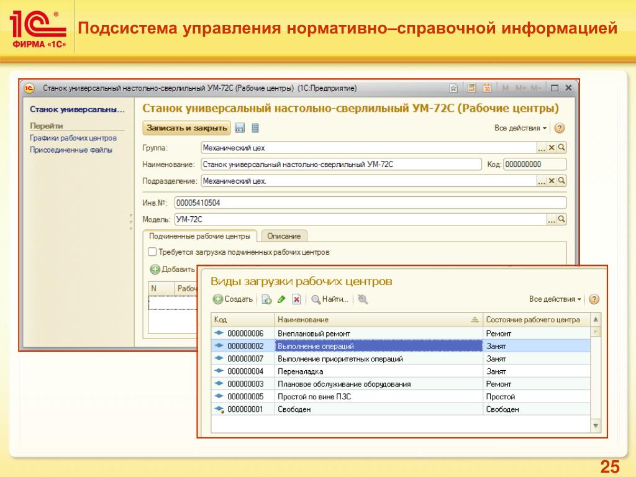This screenshot has height=477, width=636.
Task: Click the Записать и закрыть button
Action: [186, 128]
